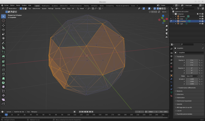205x121 pixels.
Task: Open the Fichier menu
Action: point(6,5)
